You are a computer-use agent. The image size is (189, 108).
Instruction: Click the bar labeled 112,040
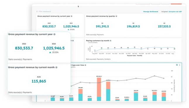click(164, 97)
